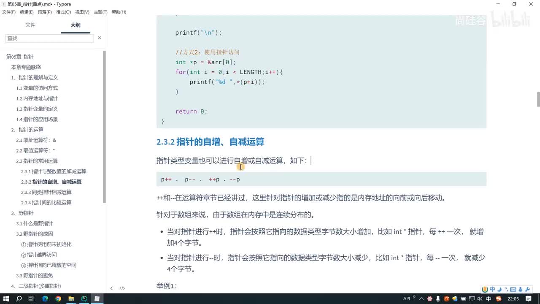Image resolution: width=540 pixels, height=304 pixels.
Task: Switch to the CLion taskbar app
Action: tap(84, 299)
